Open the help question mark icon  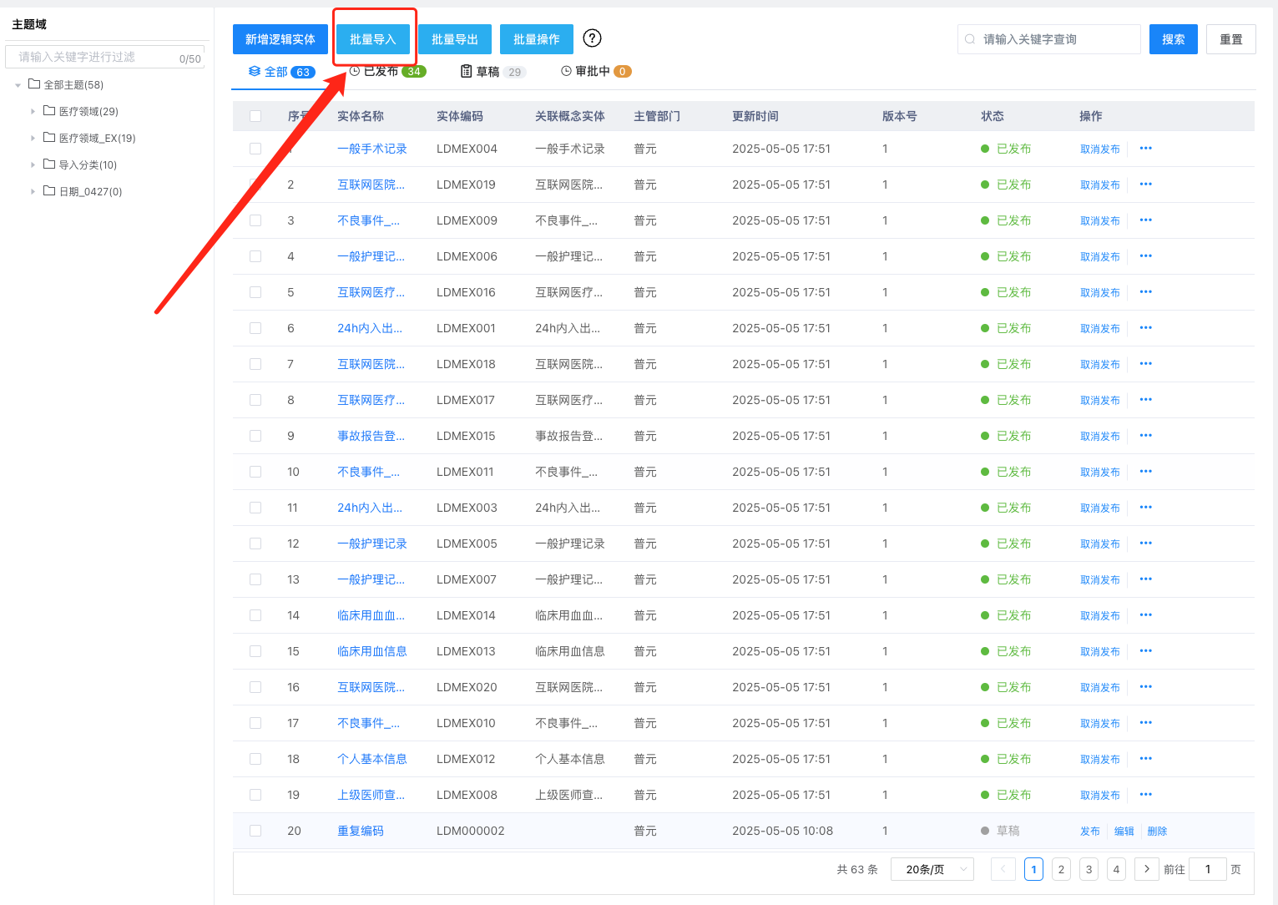(592, 38)
